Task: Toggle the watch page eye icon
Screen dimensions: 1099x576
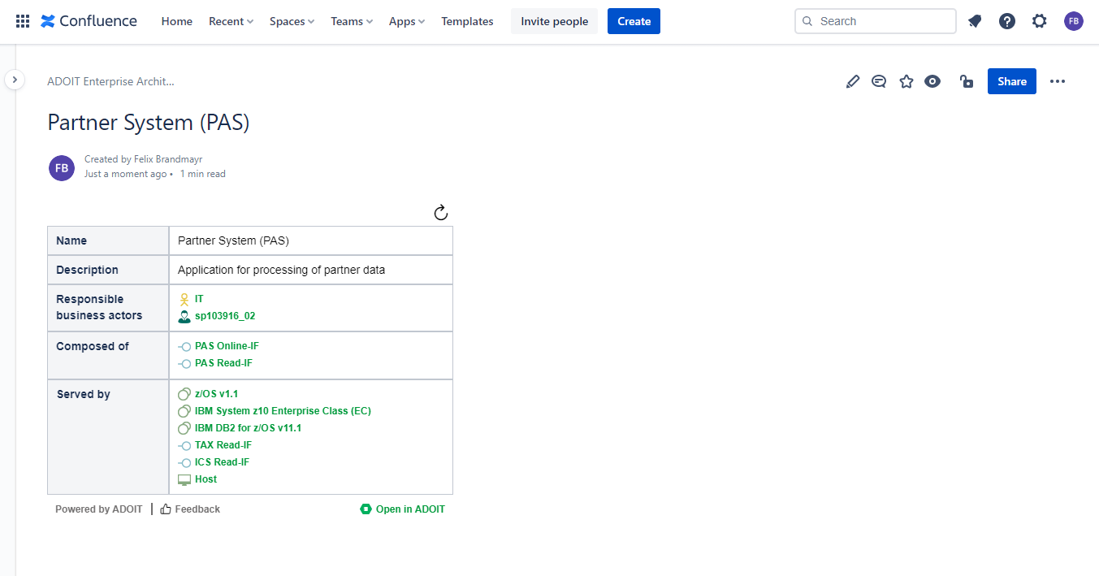Action: (932, 81)
